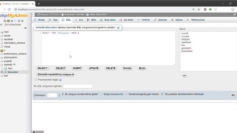Screen dimensions: 237x133
Task: Insert selected column with the << button
Action: pyautogui.click(x=184, y=75)
